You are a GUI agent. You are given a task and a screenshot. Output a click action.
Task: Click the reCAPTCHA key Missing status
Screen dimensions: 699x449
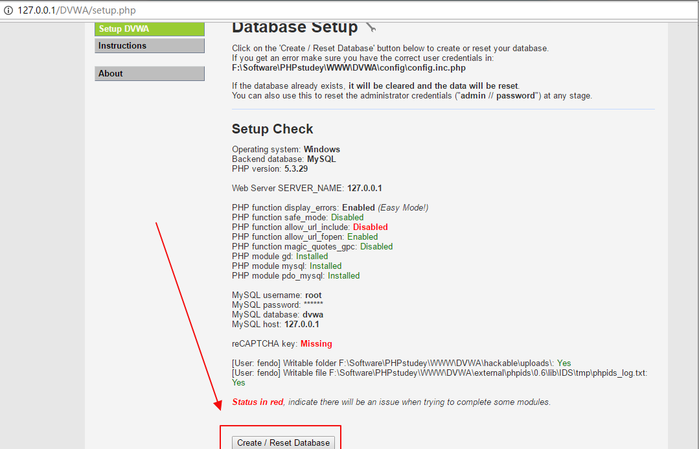tap(316, 344)
